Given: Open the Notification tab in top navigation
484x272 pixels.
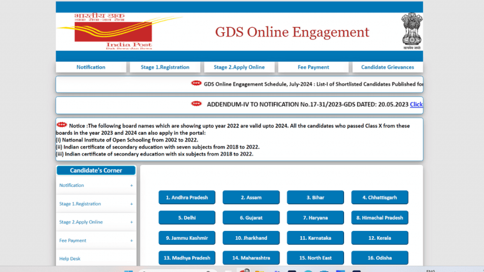Looking at the screenshot, I should (x=91, y=67).
